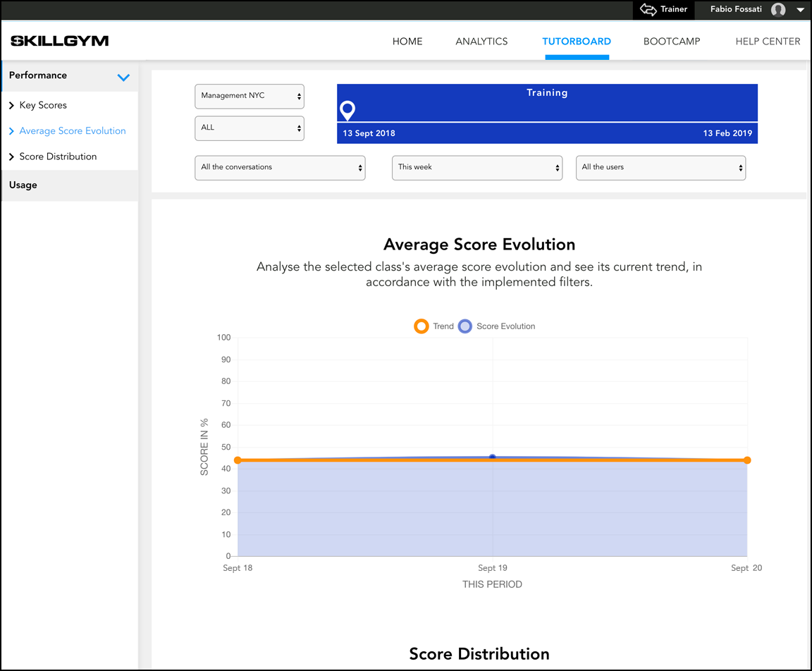This screenshot has height=671, width=812.
Task: Open the HELP CENTER tab
Action: click(768, 42)
